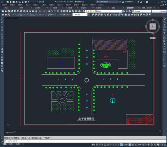
Task: Expand the Help question mark dropdown arrow
Action: [x=149, y=2]
